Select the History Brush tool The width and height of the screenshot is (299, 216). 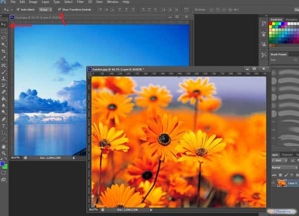tap(3, 85)
